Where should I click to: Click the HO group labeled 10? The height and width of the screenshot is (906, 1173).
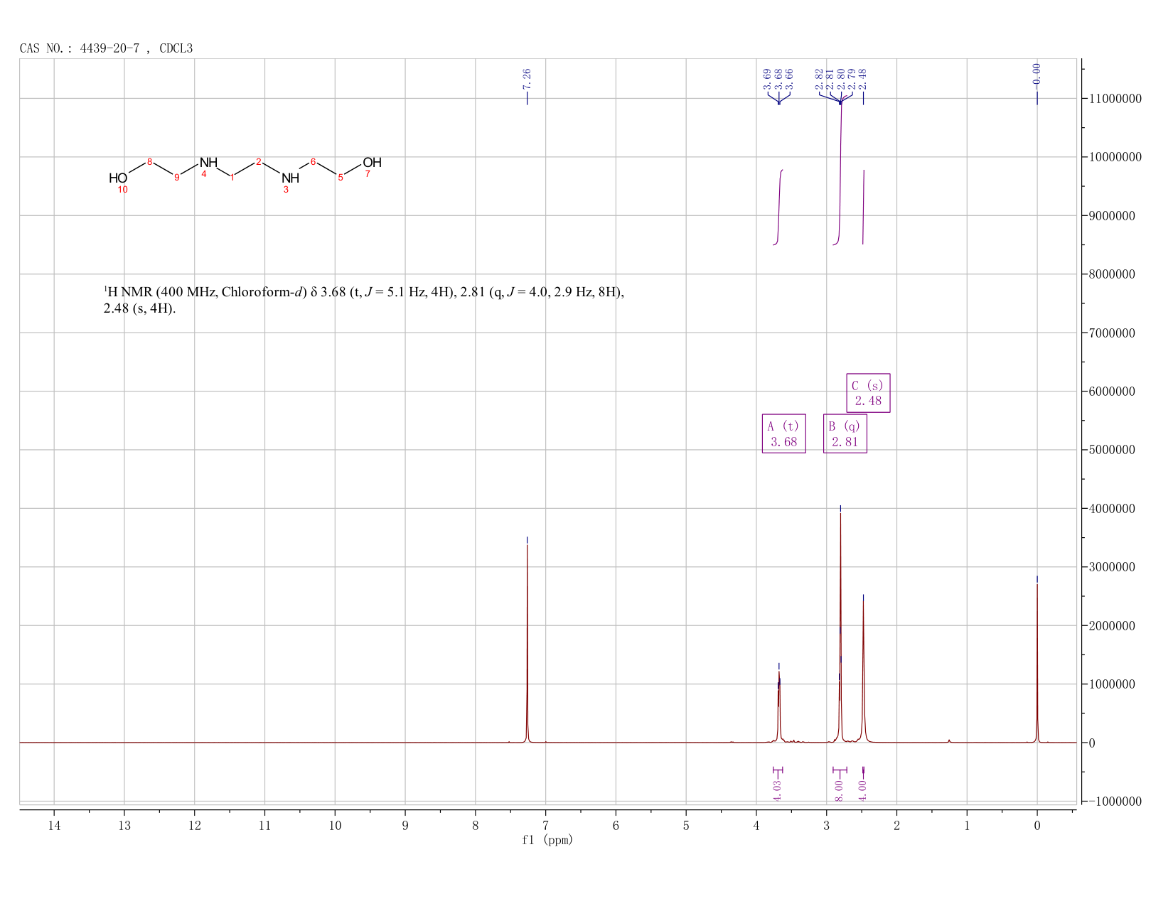coord(118,178)
